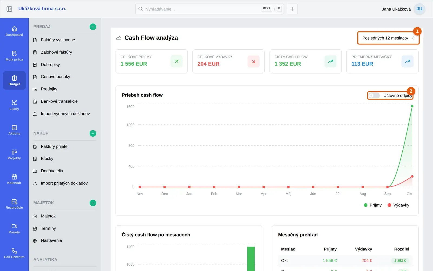Go to Leady module

point(14,105)
